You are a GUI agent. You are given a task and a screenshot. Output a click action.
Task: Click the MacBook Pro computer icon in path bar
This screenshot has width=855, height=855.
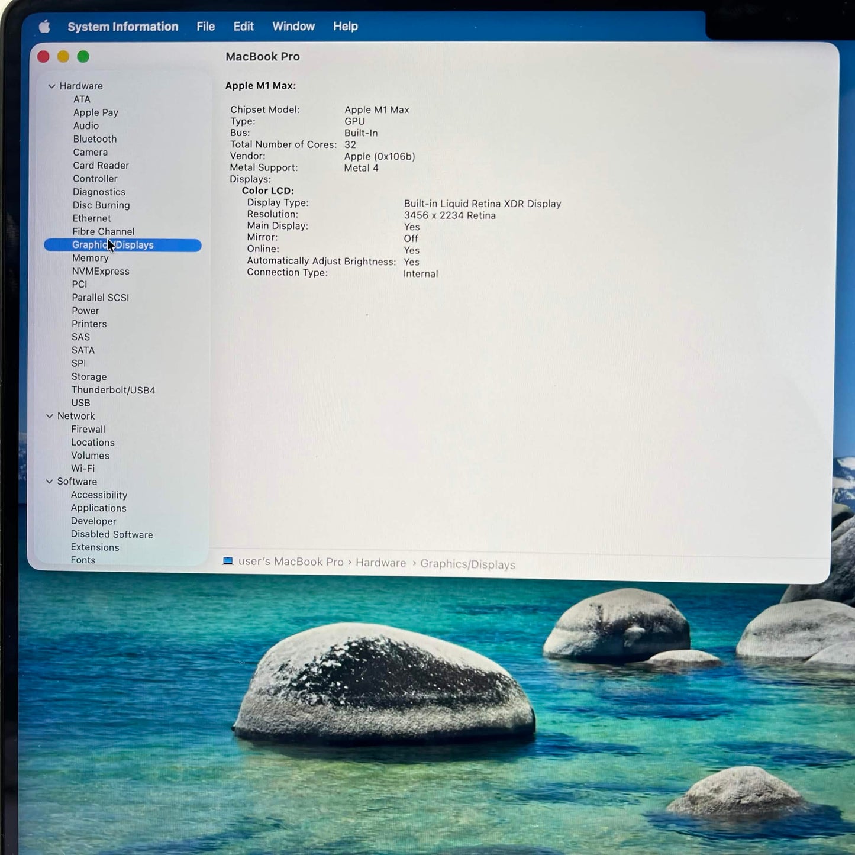[x=228, y=561]
